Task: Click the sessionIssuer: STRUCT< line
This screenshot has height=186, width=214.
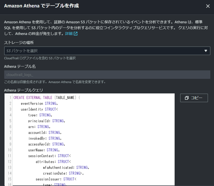Action: click(x=56, y=179)
